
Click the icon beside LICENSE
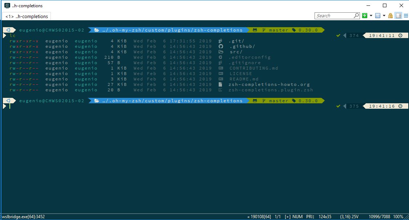pyautogui.click(x=221, y=74)
